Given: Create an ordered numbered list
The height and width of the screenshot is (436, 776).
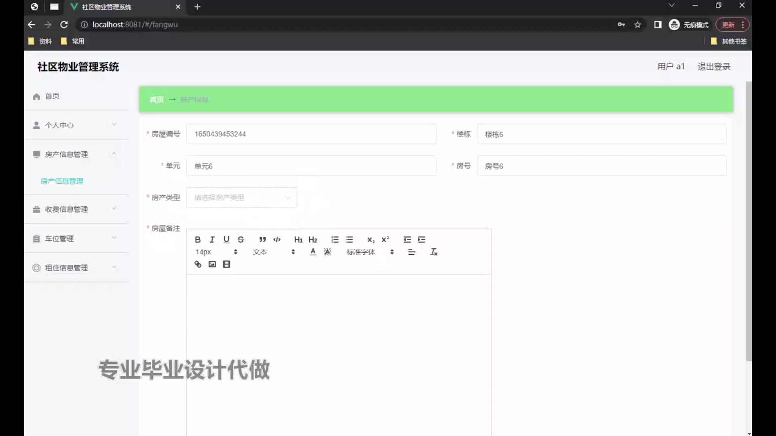Looking at the screenshot, I should [x=335, y=239].
